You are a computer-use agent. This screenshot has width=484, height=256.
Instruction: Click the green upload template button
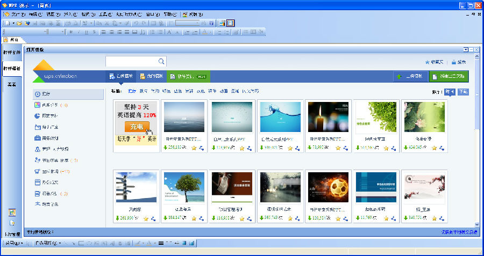coord(409,76)
